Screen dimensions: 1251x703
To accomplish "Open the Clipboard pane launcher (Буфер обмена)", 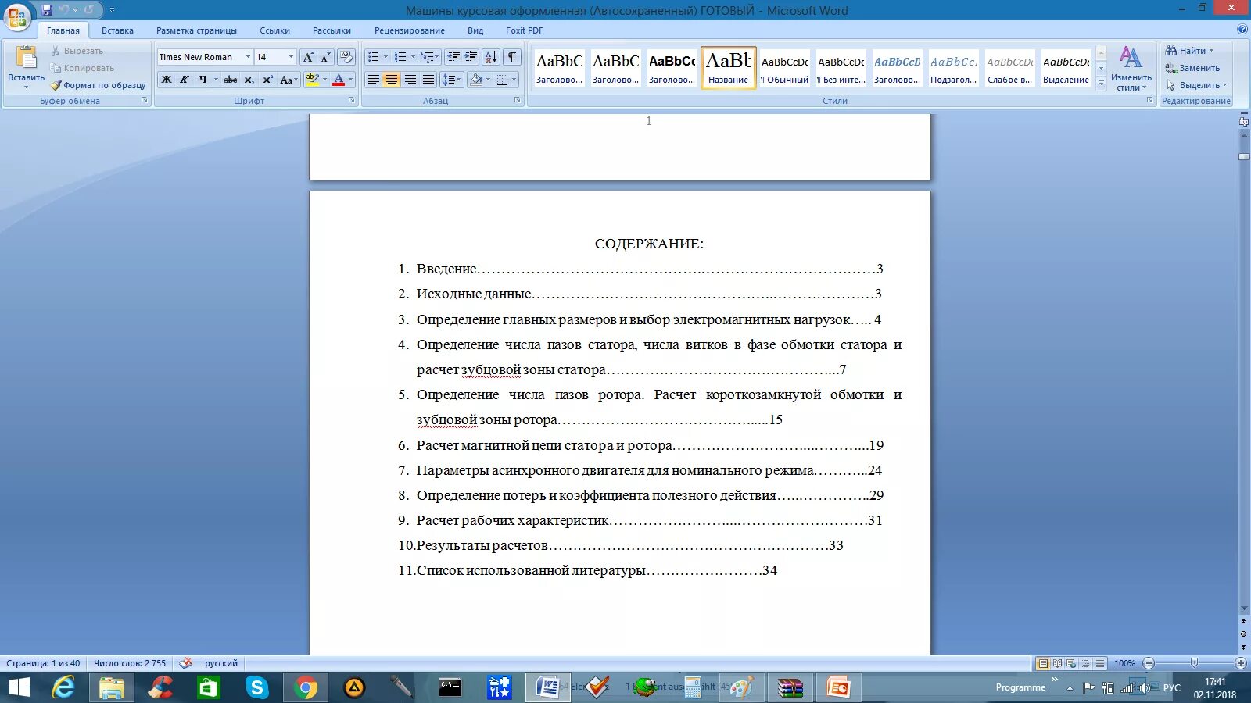I will coord(144,101).
